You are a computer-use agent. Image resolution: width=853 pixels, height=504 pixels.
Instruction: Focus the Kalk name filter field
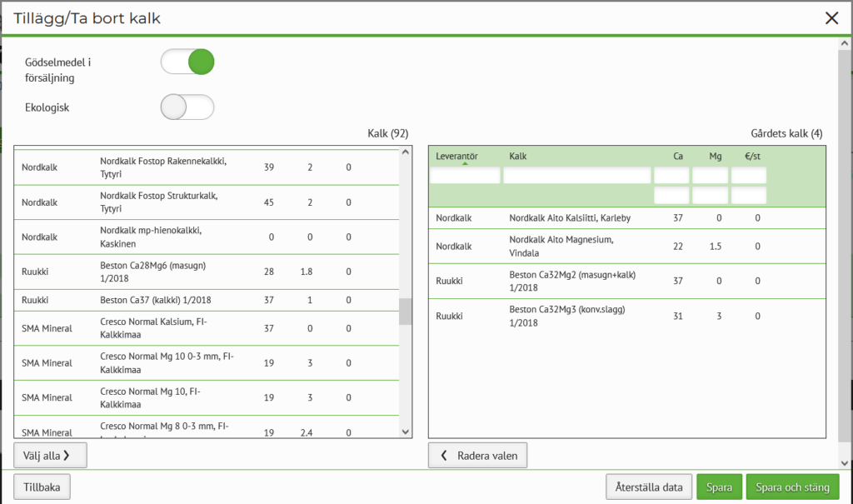click(577, 175)
